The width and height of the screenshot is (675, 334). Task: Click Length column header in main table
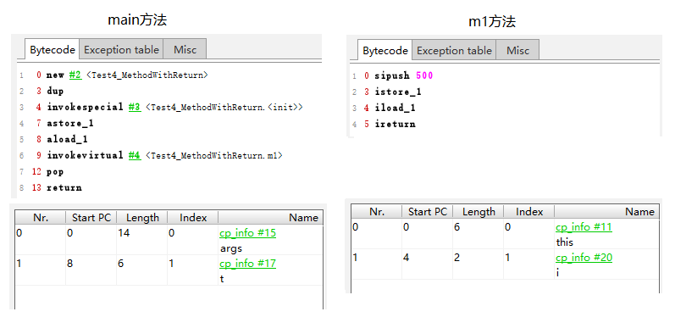point(142,218)
